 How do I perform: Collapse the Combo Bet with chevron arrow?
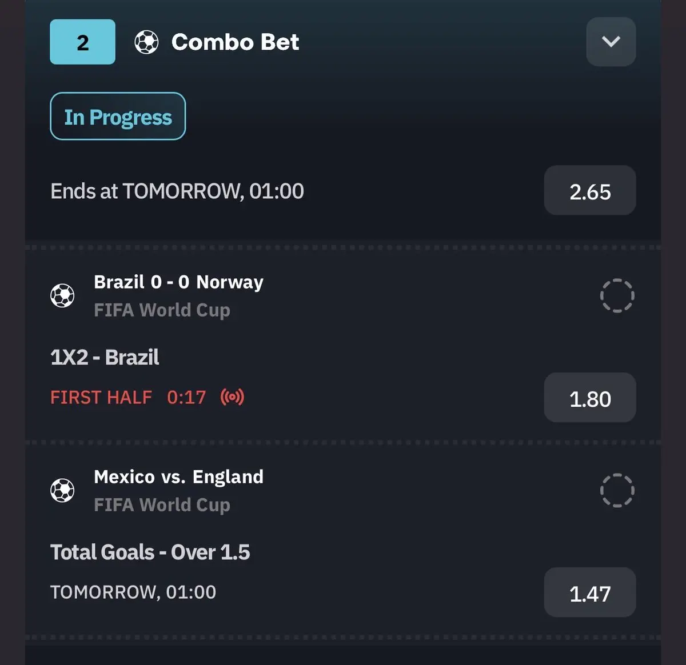(611, 42)
